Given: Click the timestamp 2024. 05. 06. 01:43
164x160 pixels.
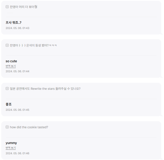Looking at the screenshot, I should point(18,28).
